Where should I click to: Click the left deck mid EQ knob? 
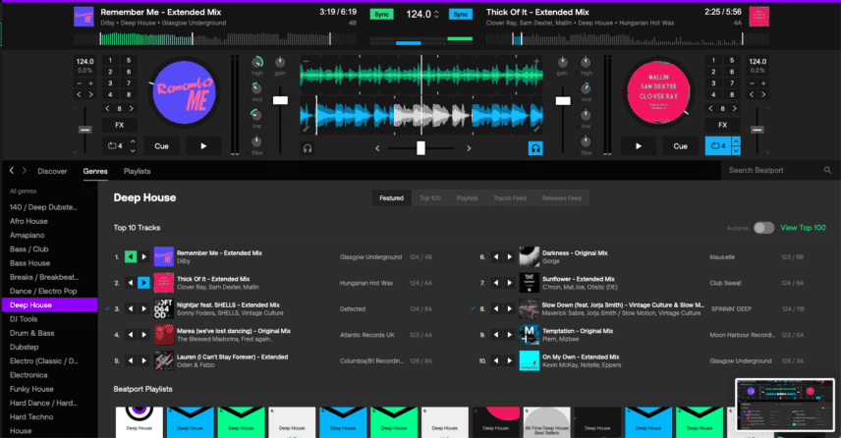pos(256,88)
